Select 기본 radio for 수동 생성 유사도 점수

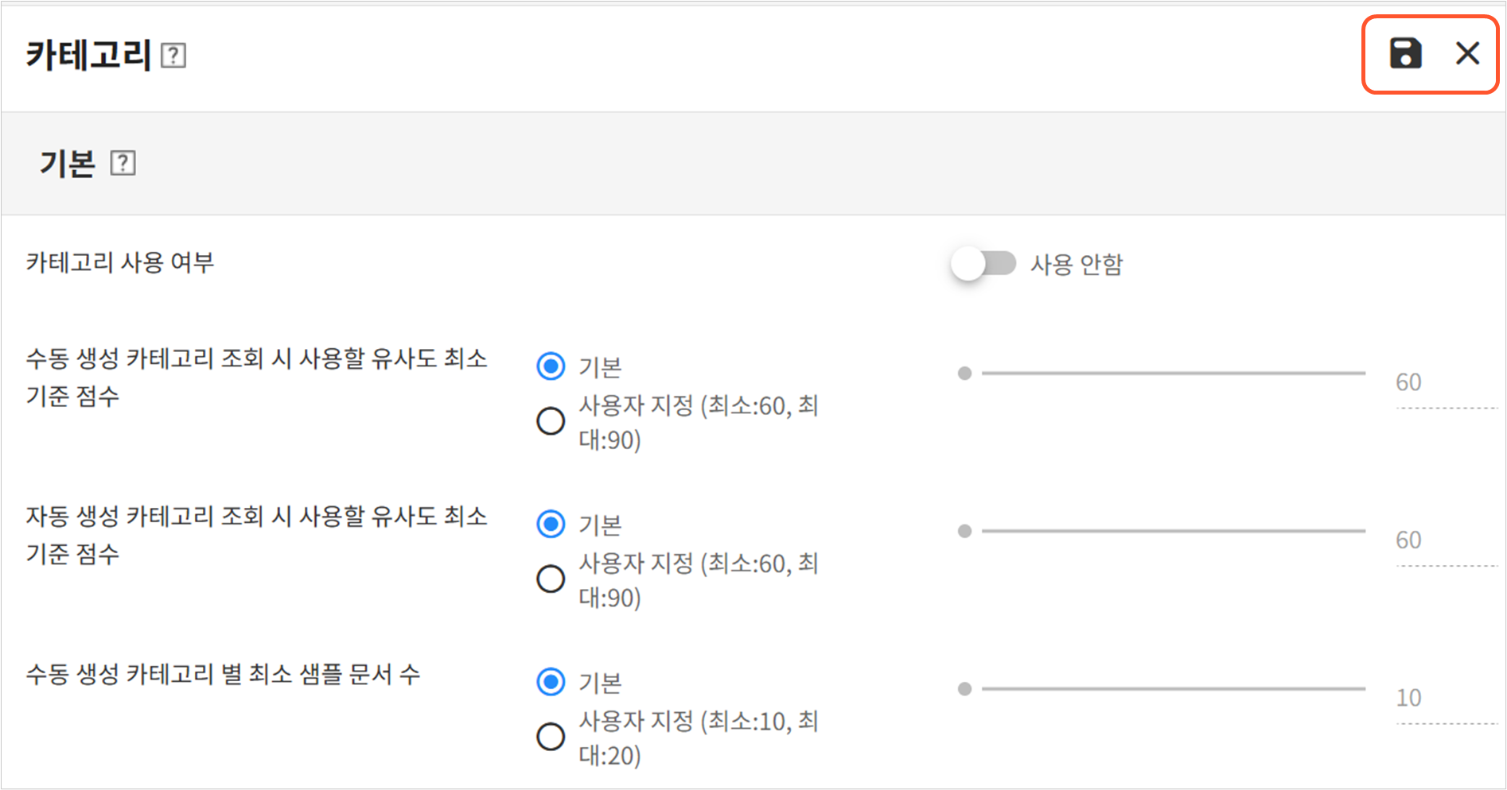551,366
